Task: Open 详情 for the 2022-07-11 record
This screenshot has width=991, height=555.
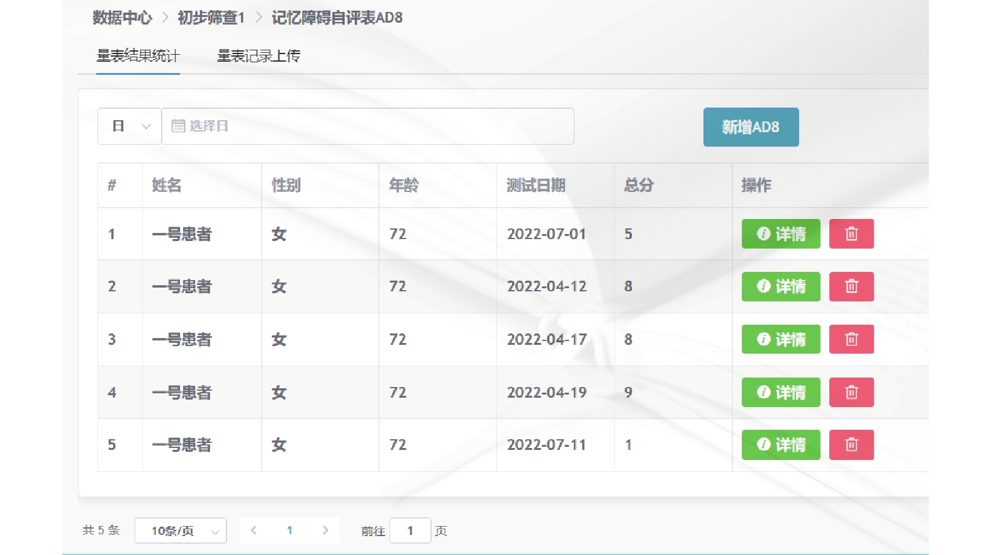Action: [781, 445]
